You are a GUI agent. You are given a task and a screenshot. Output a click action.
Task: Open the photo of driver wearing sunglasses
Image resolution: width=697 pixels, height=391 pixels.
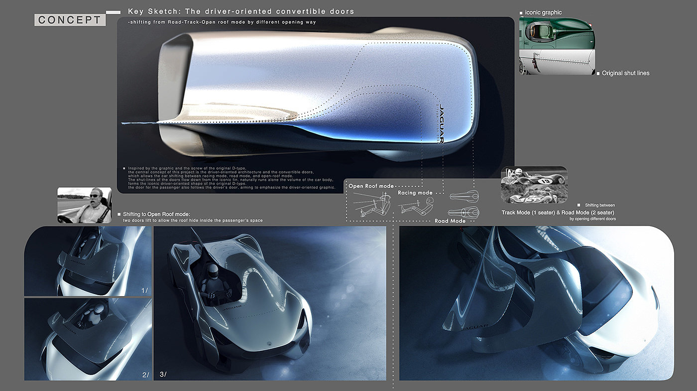point(84,205)
